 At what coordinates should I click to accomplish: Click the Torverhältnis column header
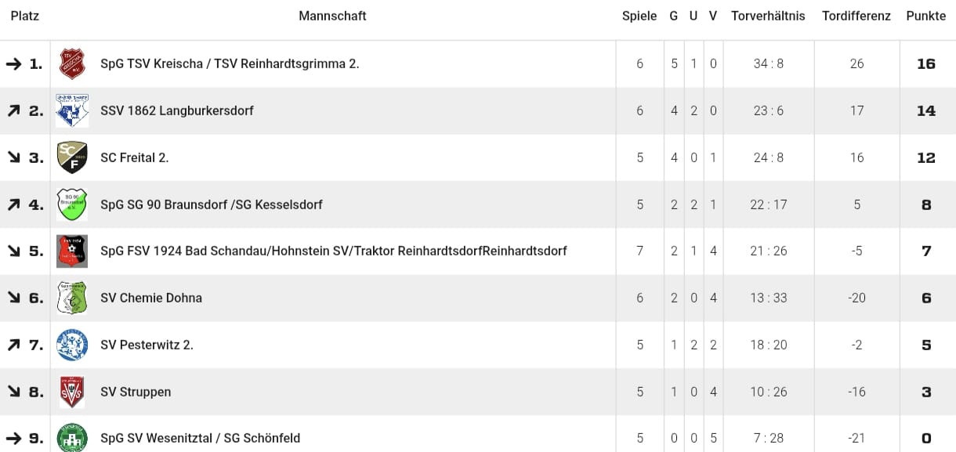[x=768, y=16]
